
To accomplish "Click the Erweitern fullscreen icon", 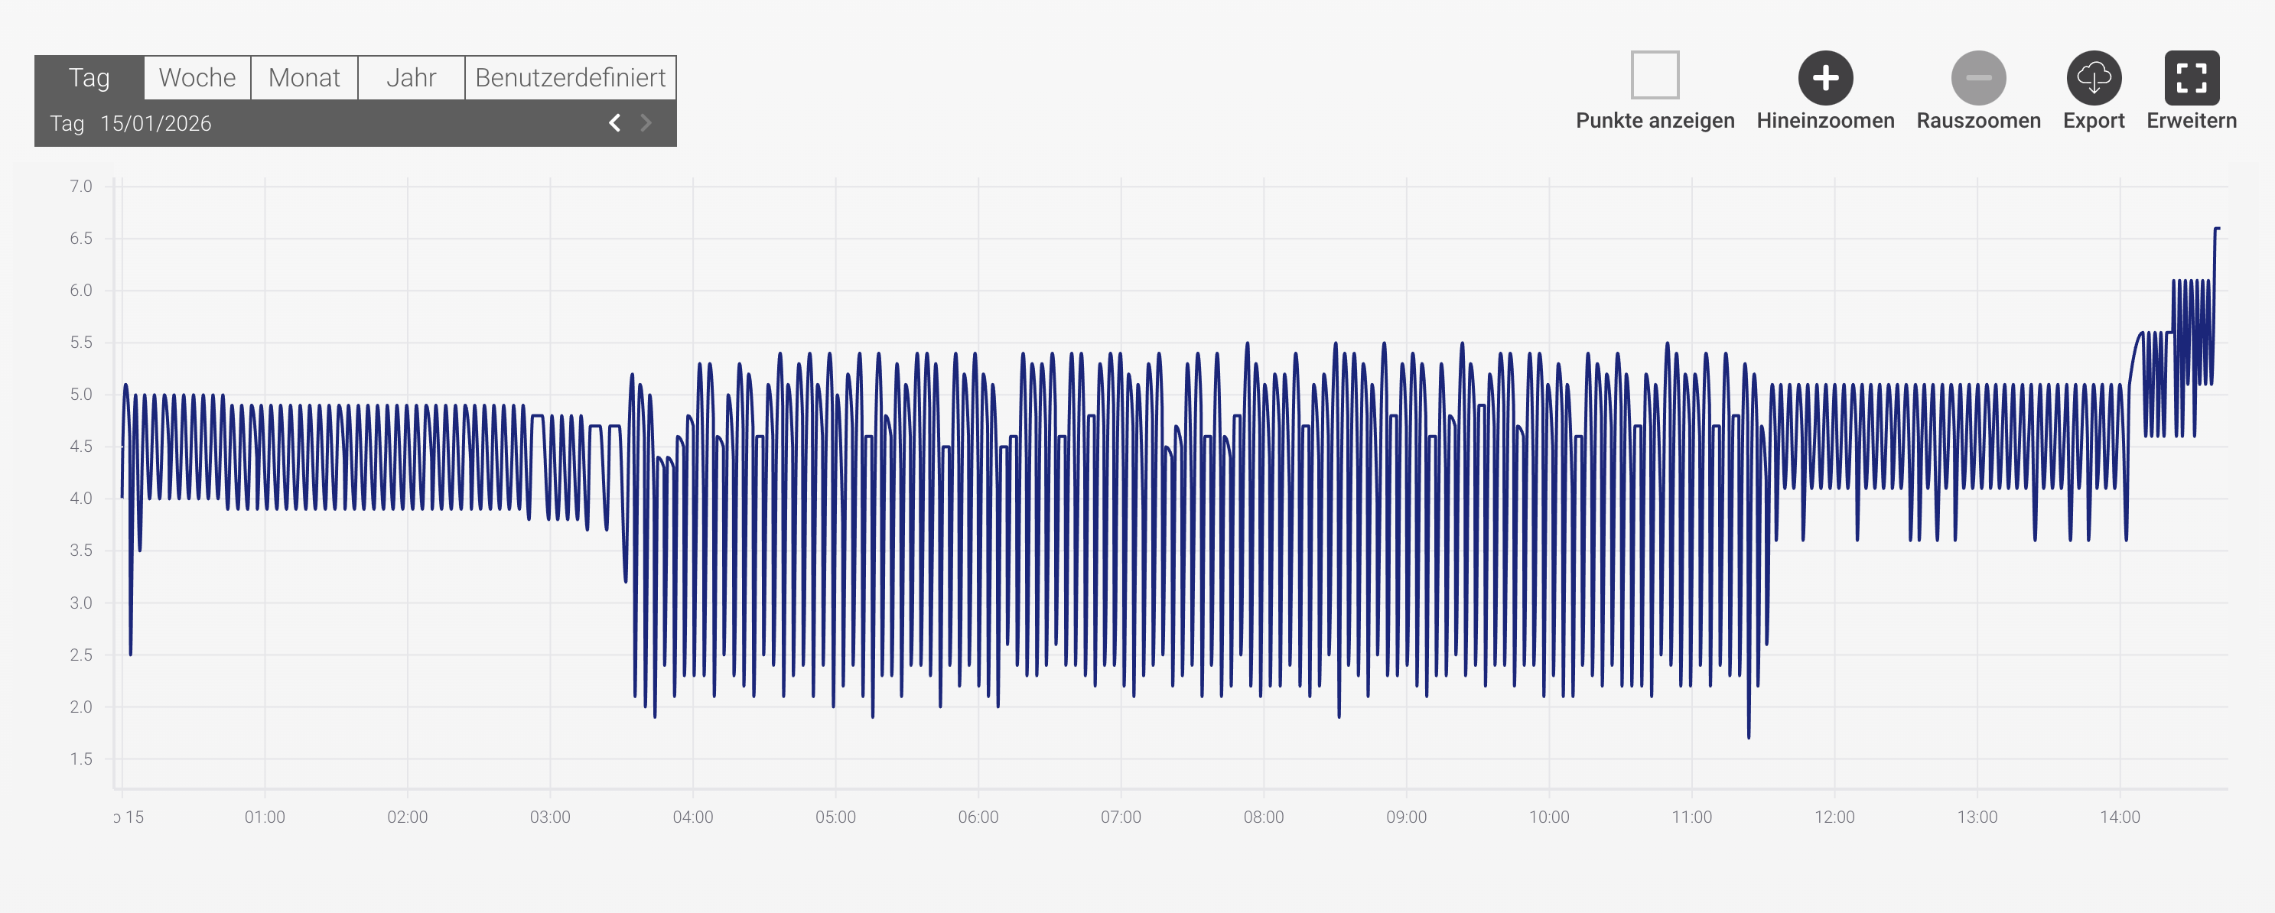I will [2191, 78].
